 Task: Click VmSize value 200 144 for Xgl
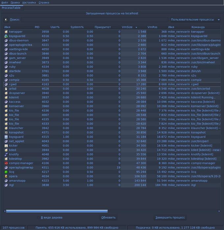point(140,185)
